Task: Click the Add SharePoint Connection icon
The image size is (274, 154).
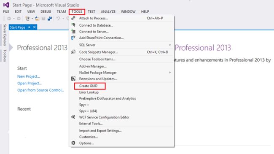Action: (x=73, y=38)
